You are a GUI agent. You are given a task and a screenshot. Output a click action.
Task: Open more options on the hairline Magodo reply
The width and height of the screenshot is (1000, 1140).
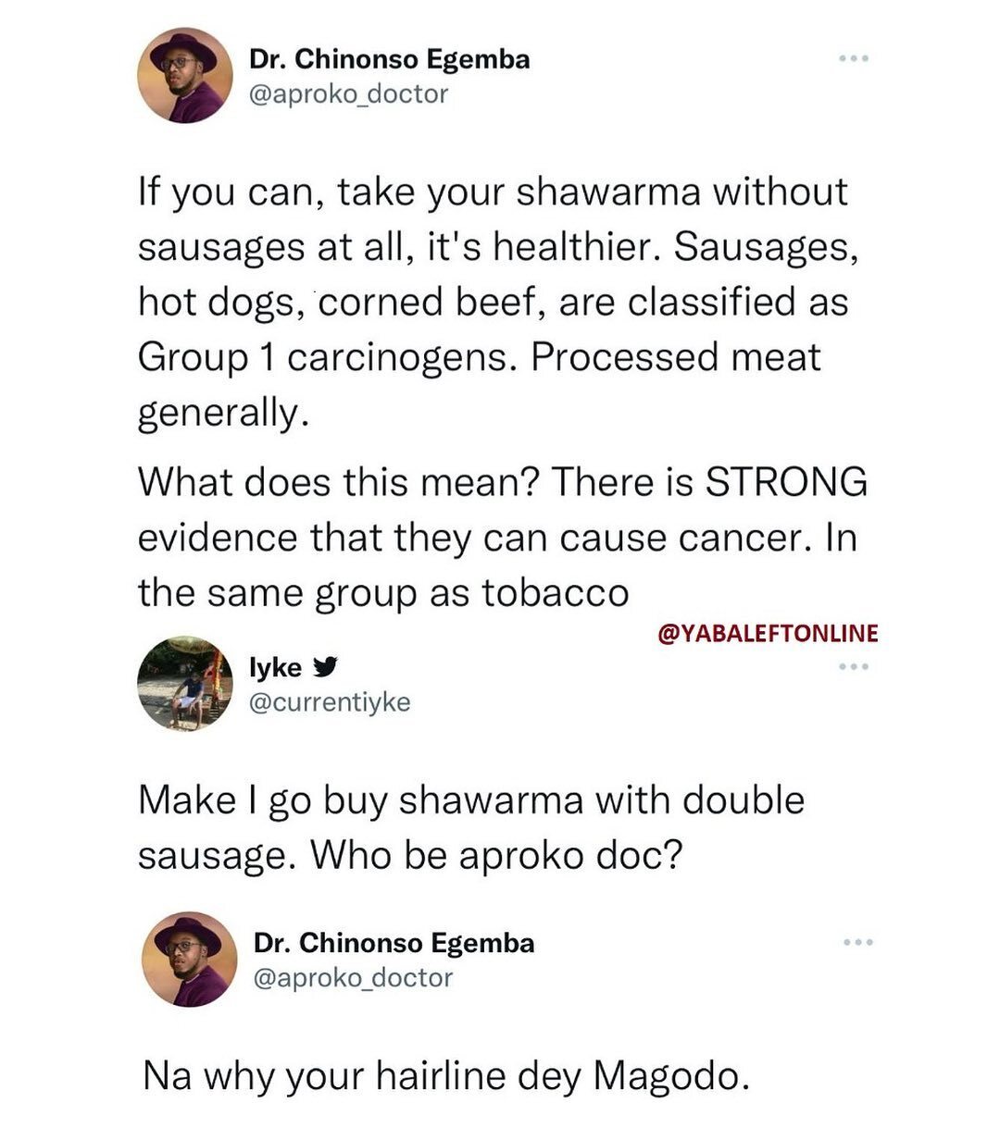(x=857, y=943)
